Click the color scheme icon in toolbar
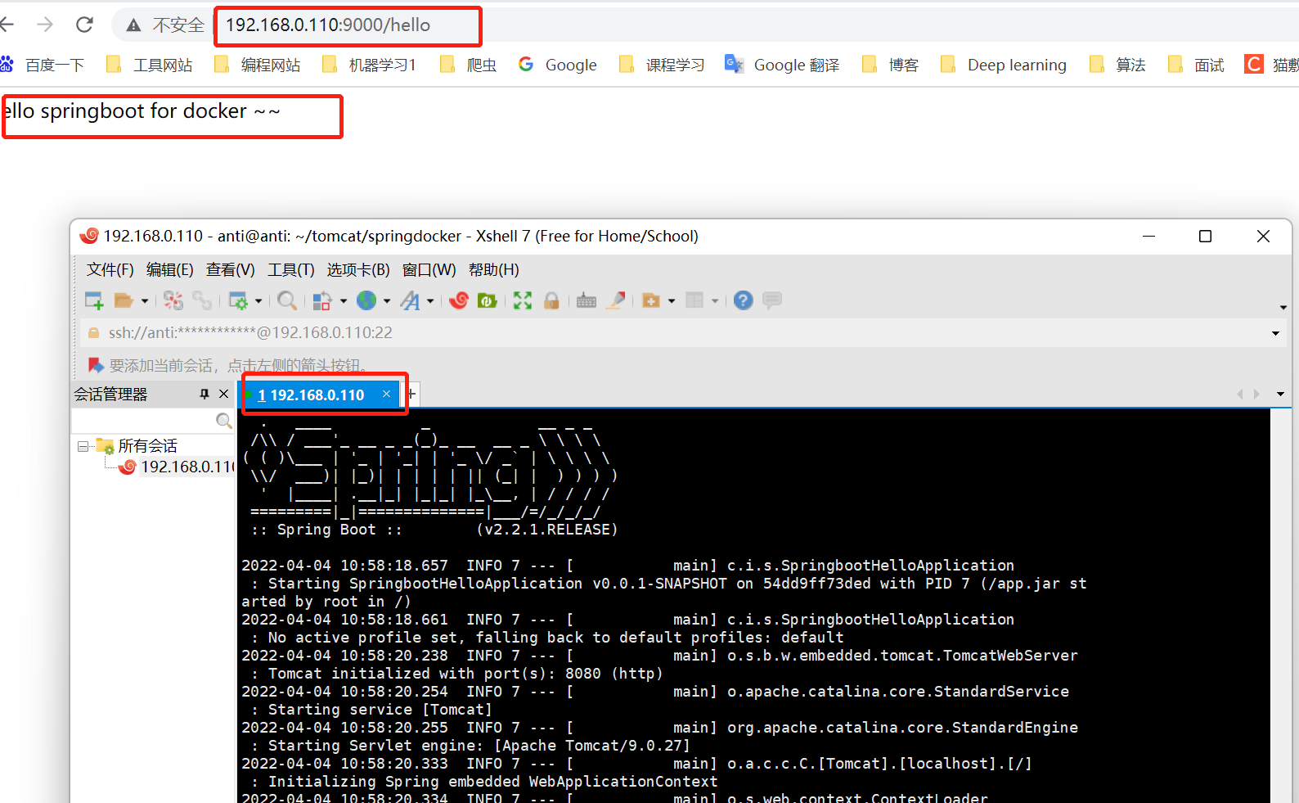Screen dimensions: 1299x803 (322, 300)
